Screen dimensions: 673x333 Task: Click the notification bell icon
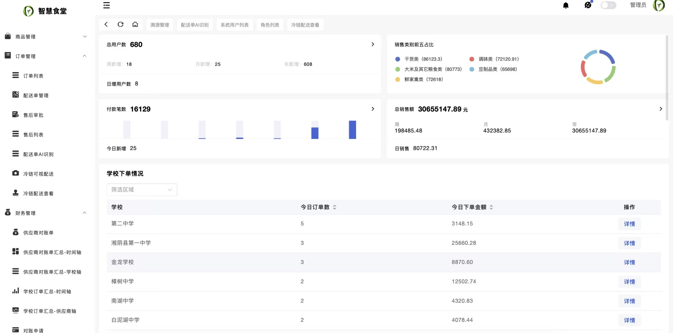pos(566,5)
